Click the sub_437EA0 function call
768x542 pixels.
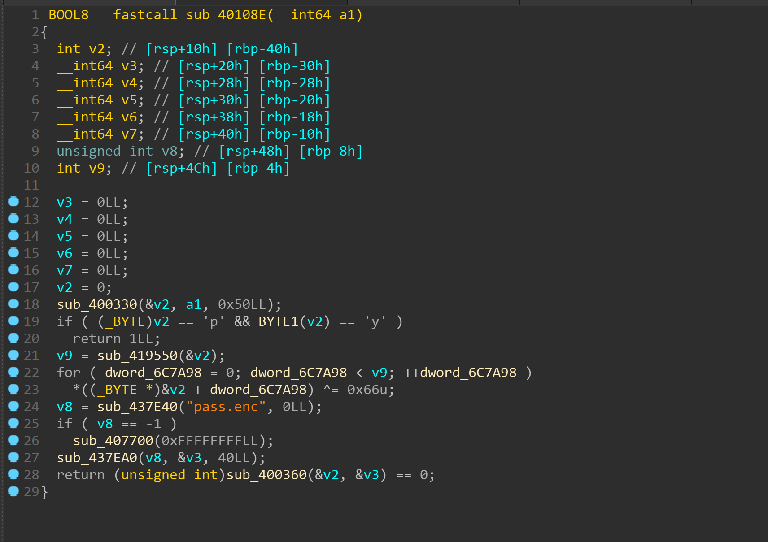tap(97, 458)
